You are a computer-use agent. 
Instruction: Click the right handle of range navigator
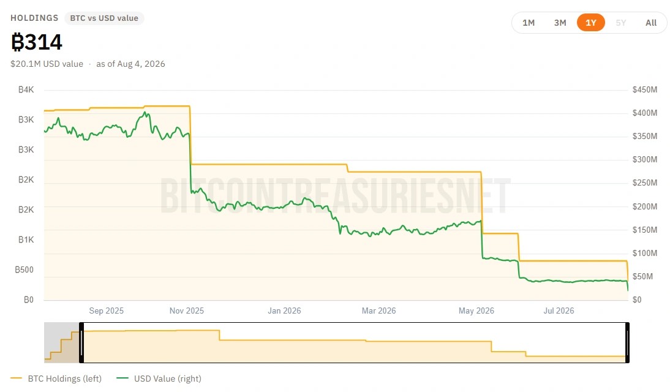pos(627,342)
